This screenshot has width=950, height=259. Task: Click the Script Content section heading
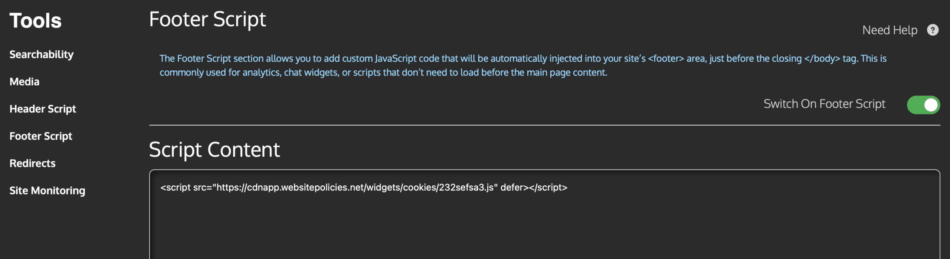(x=214, y=149)
